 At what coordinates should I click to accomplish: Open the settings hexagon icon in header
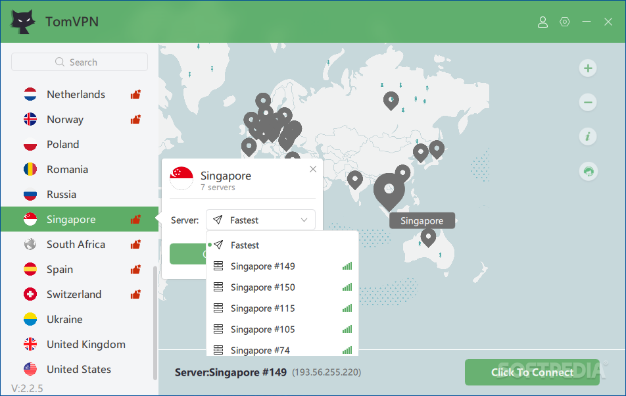click(564, 22)
